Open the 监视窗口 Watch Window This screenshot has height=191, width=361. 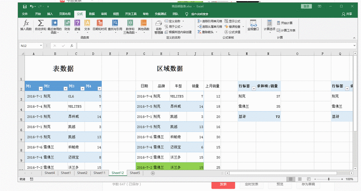click(x=253, y=24)
